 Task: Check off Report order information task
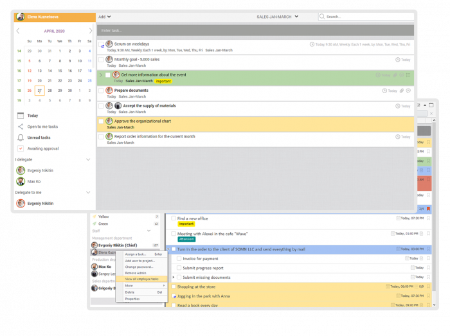pos(101,137)
